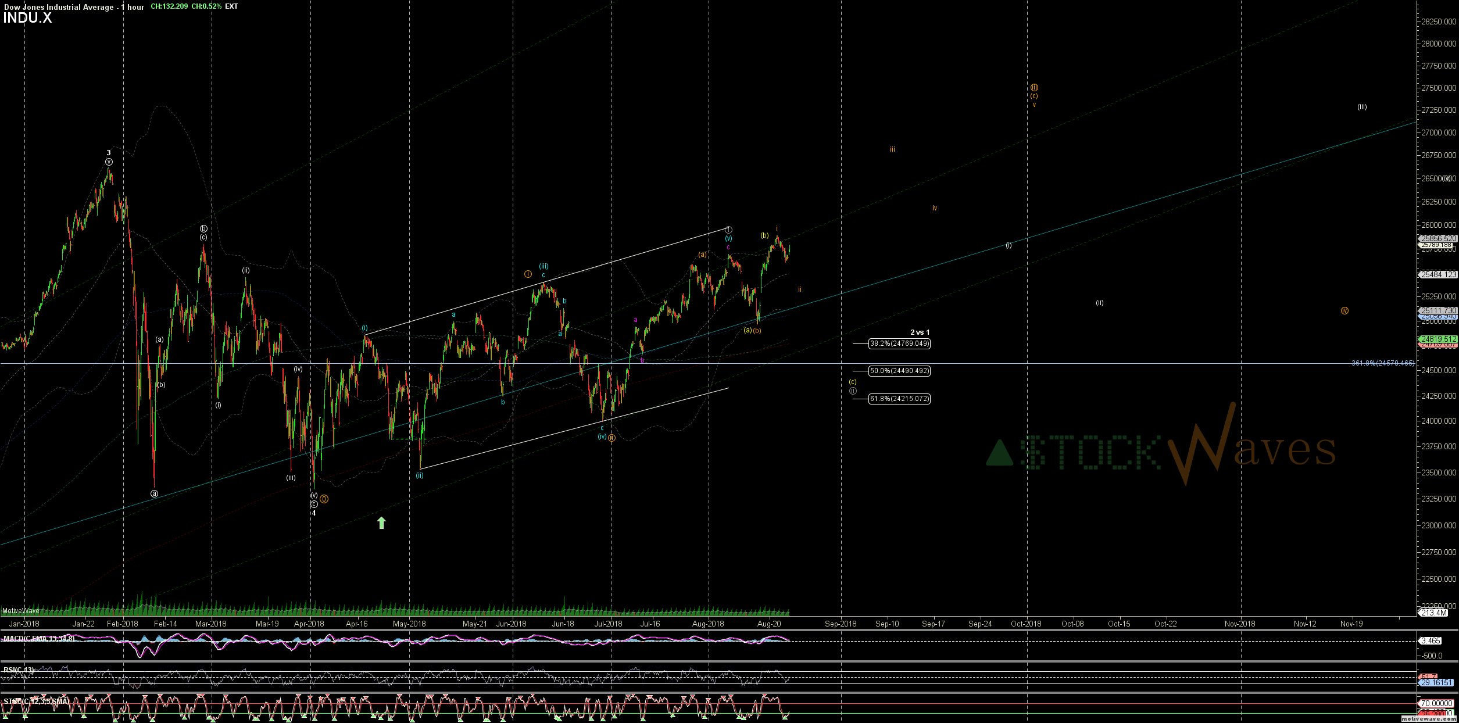Image resolution: width=1459 pixels, height=723 pixels.
Task: Click the -500.0 MACD axis label
Action: click(1433, 656)
